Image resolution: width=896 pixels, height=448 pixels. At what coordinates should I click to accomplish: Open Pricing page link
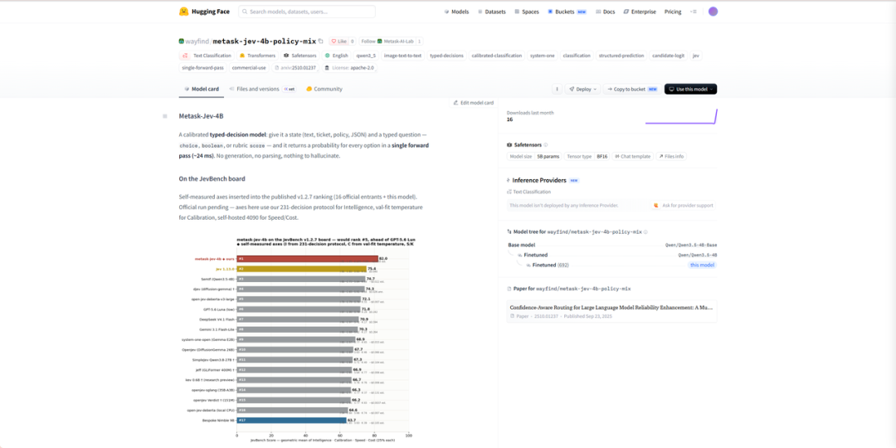[673, 12]
